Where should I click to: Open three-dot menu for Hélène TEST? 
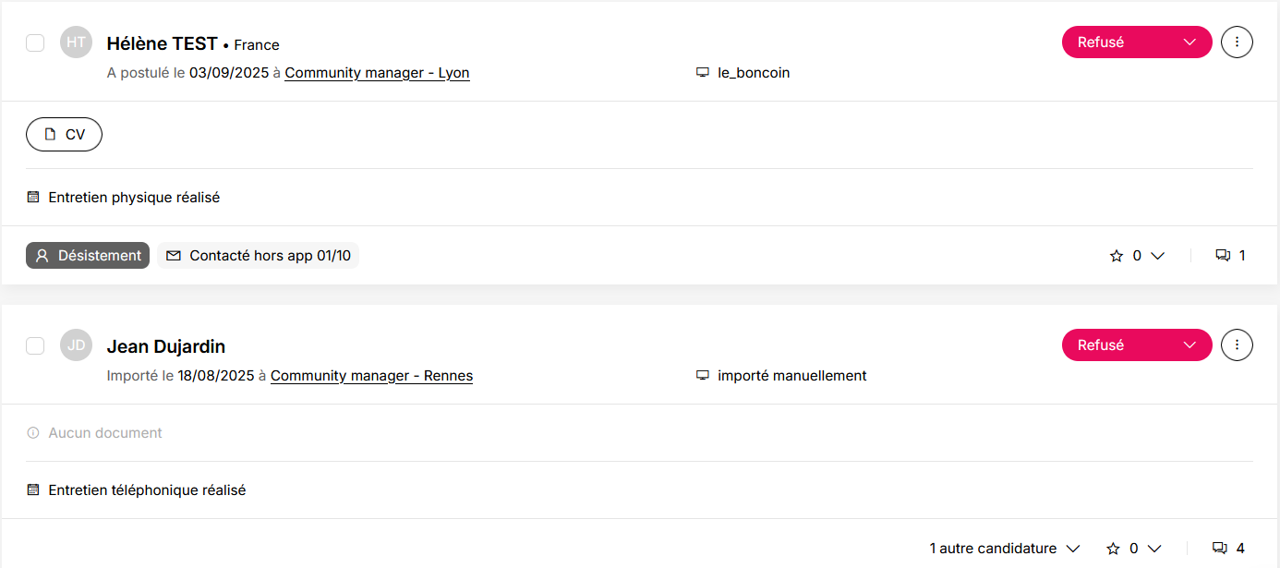(x=1237, y=42)
